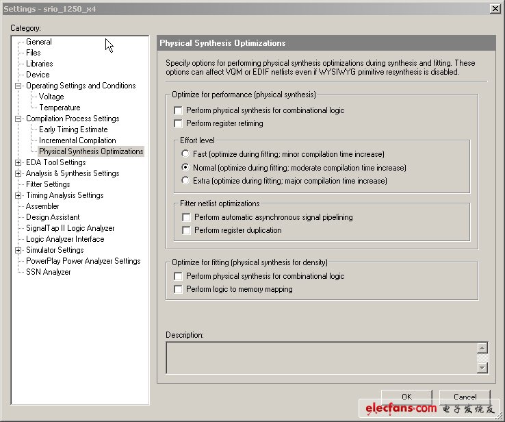Enable Perform logic to memory mapping

[x=179, y=289]
